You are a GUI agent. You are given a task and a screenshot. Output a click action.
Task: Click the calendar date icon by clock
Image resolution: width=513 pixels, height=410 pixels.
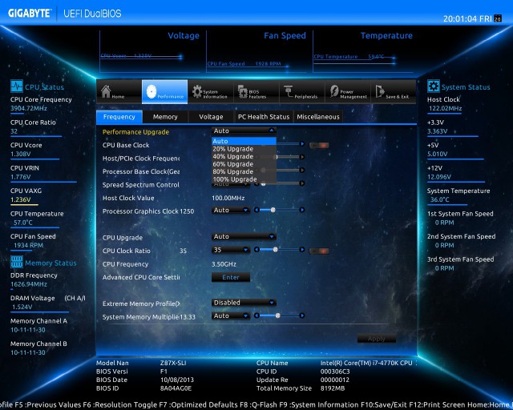click(498, 18)
